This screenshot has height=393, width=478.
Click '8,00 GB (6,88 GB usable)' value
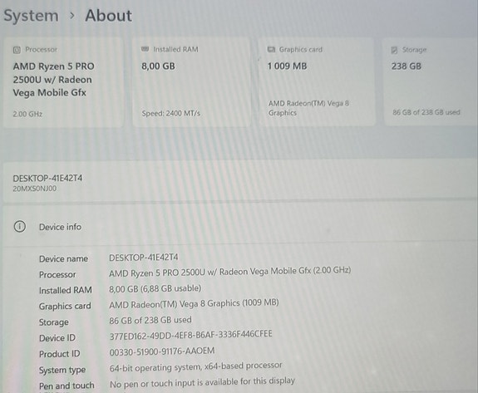[155, 288]
